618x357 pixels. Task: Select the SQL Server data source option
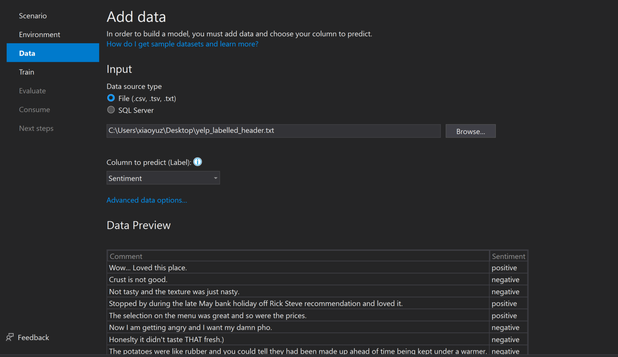pos(111,110)
